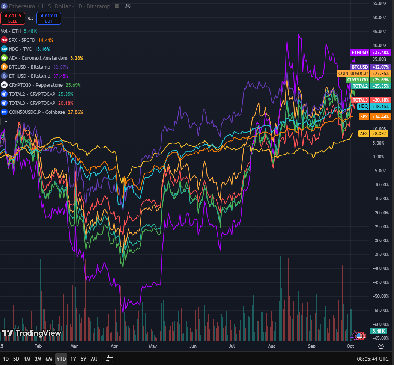
Task: Click the flag icon next to Bitstamp
Action: pos(117,6)
